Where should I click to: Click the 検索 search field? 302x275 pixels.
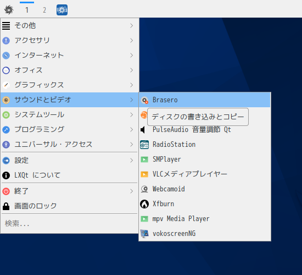coord(70,223)
